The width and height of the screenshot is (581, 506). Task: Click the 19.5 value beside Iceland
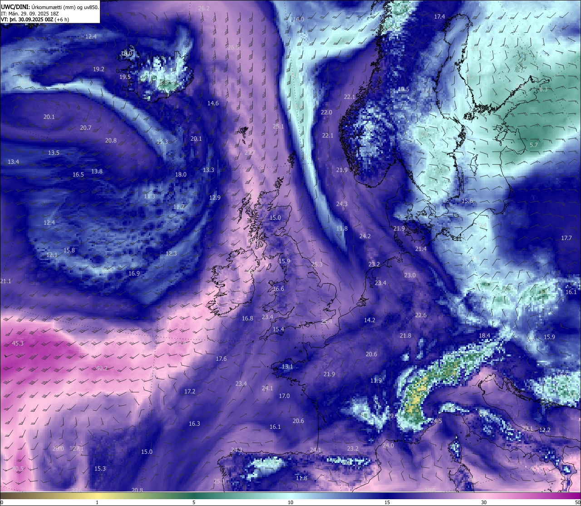125,77
